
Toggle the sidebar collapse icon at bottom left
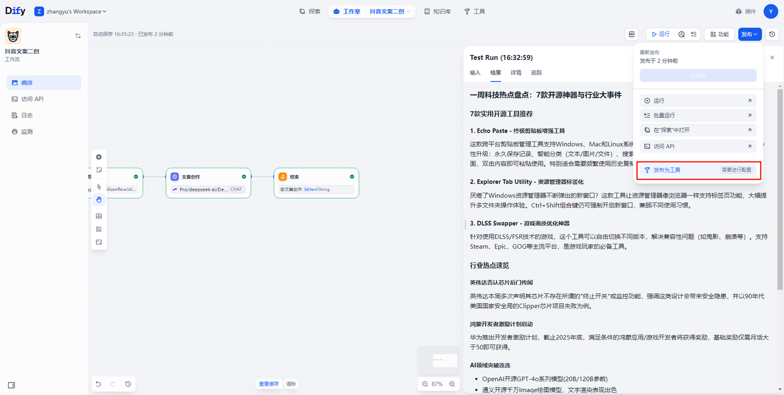click(x=11, y=385)
